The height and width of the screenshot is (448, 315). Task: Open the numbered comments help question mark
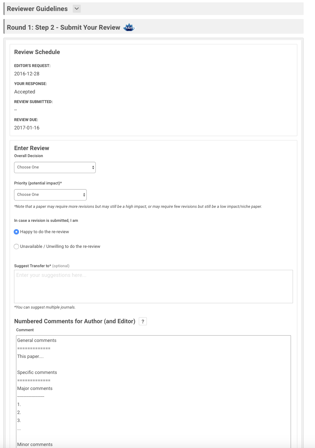pyautogui.click(x=143, y=322)
